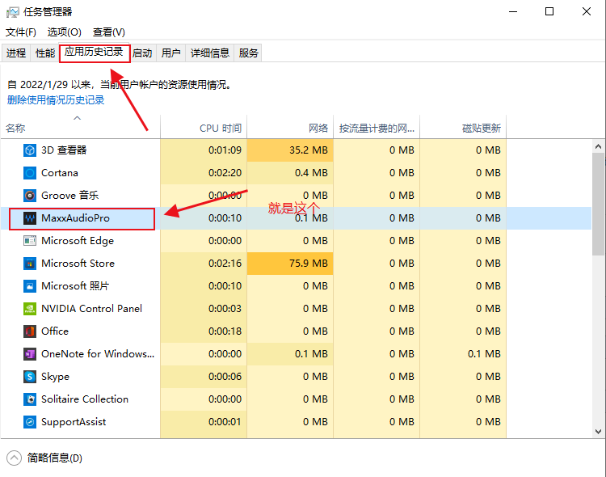This screenshot has height=477, width=606.
Task: Open the 选项(O) menu
Action: (64, 32)
